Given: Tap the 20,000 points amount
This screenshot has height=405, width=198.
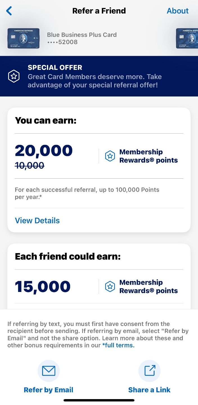Looking at the screenshot, I should pyautogui.click(x=44, y=150).
